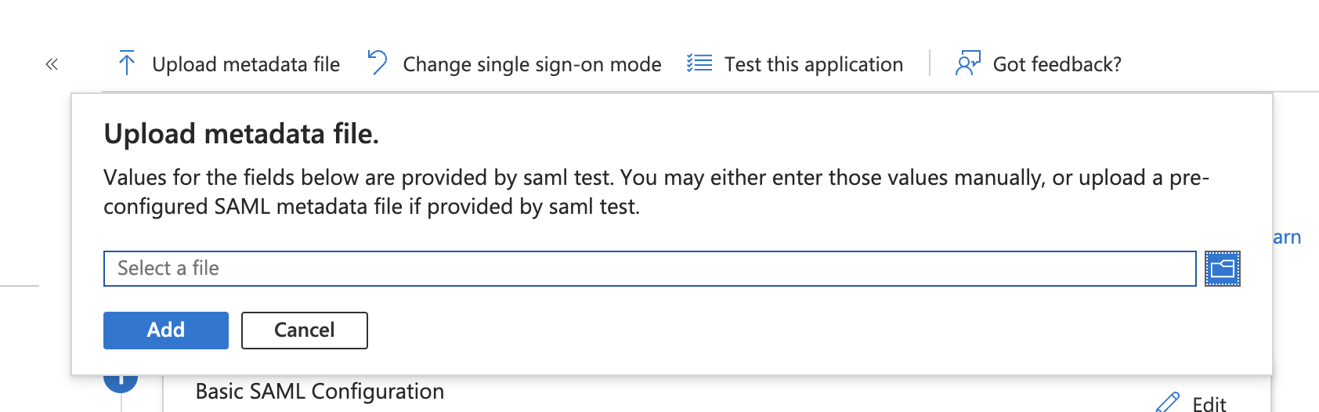Select Test this application
Screen dimensions: 1319x412
click(813, 64)
